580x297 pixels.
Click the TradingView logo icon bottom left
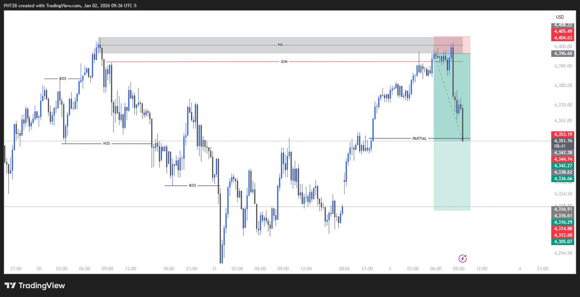pyautogui.click(x=10, y=285)
